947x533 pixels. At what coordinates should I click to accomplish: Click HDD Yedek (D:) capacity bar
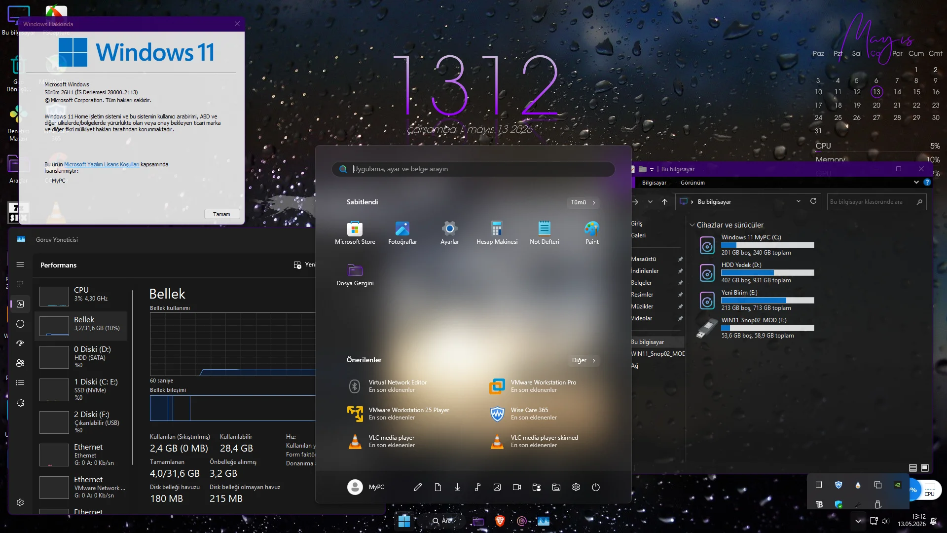coord(767,272)
